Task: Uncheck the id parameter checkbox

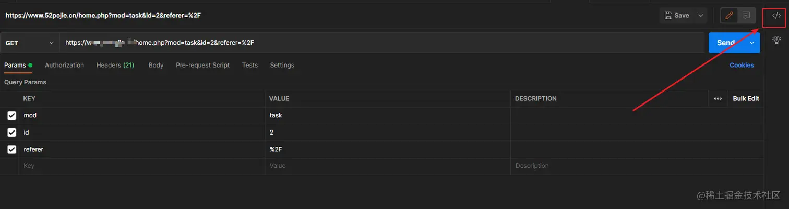Action: [x=12, y=133]
